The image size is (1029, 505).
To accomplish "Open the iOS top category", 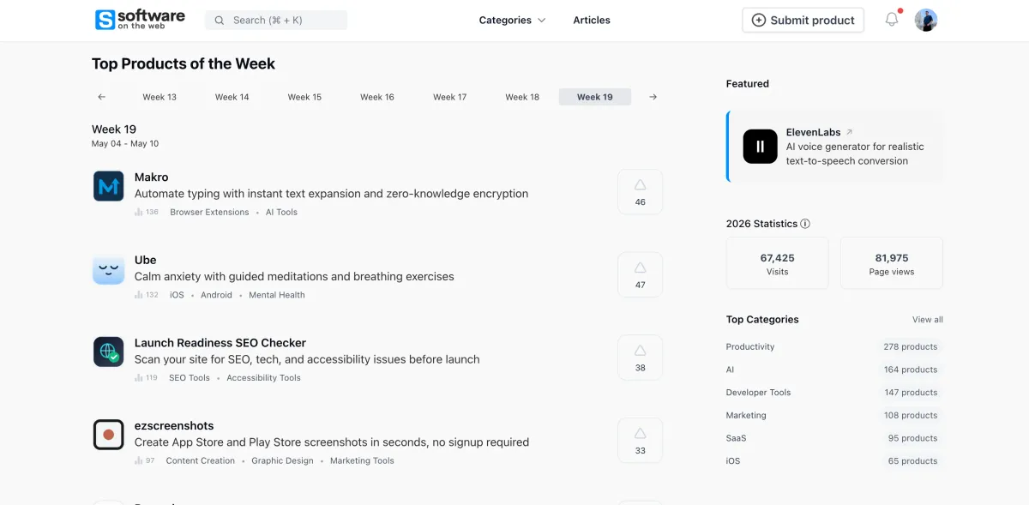I will pyautogui.click(x=733, y=461).
